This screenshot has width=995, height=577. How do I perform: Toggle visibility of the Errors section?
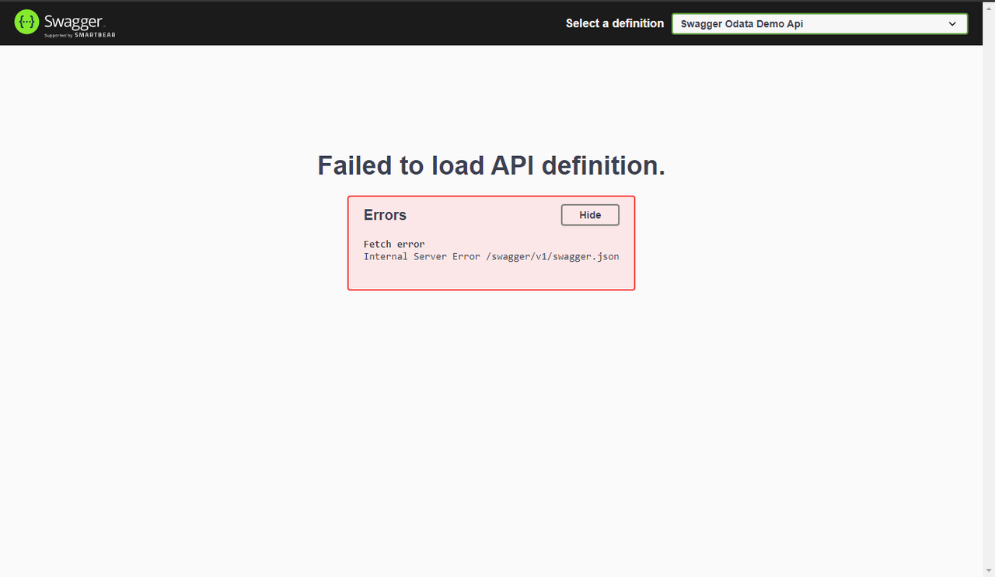tap(589, 214)
